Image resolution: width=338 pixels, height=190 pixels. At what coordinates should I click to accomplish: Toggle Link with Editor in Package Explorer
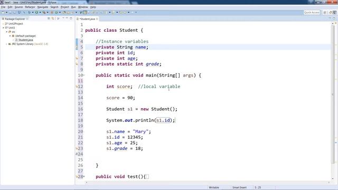coord(53,19)
